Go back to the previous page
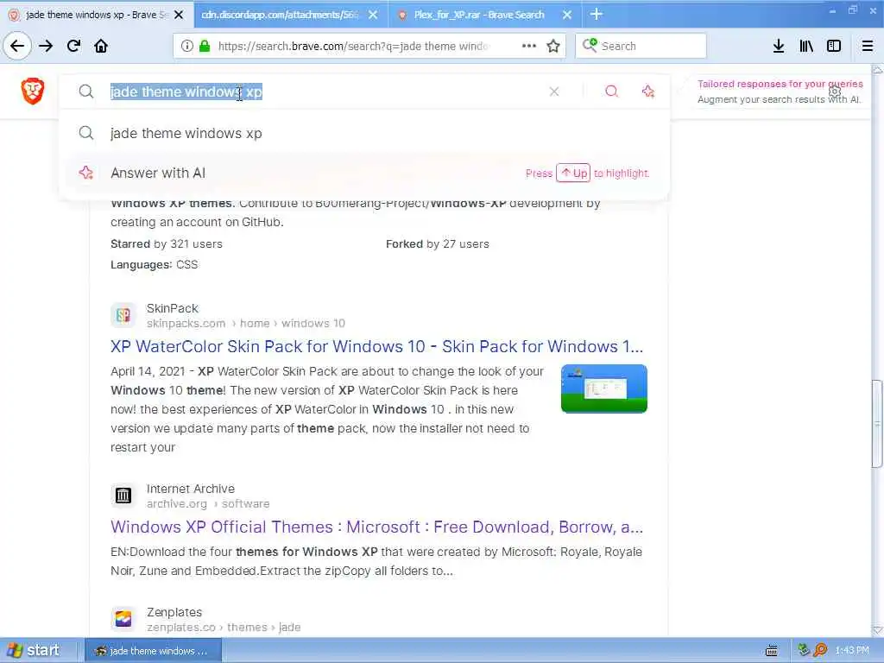The width and height of the screenshot is (884, 663). click(x=17, y=46)
